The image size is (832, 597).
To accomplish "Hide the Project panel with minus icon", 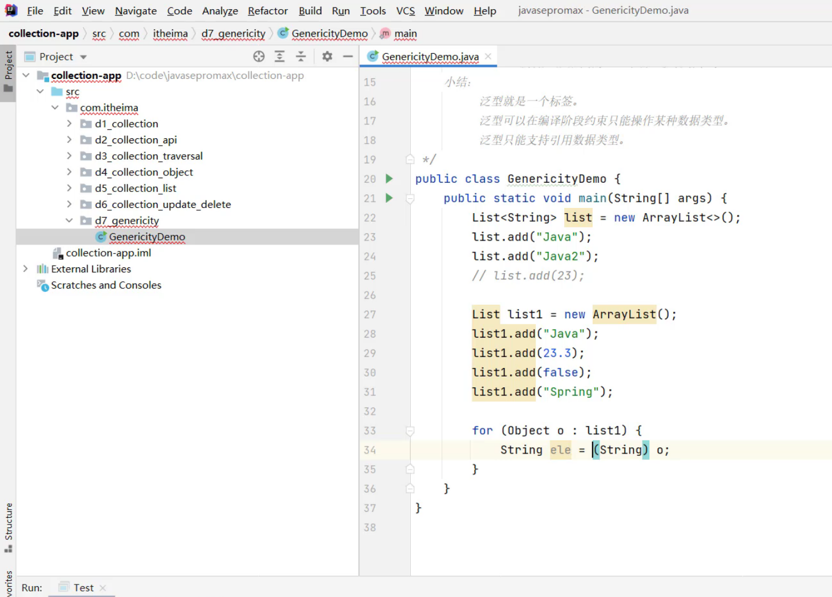I will point(348,56).
